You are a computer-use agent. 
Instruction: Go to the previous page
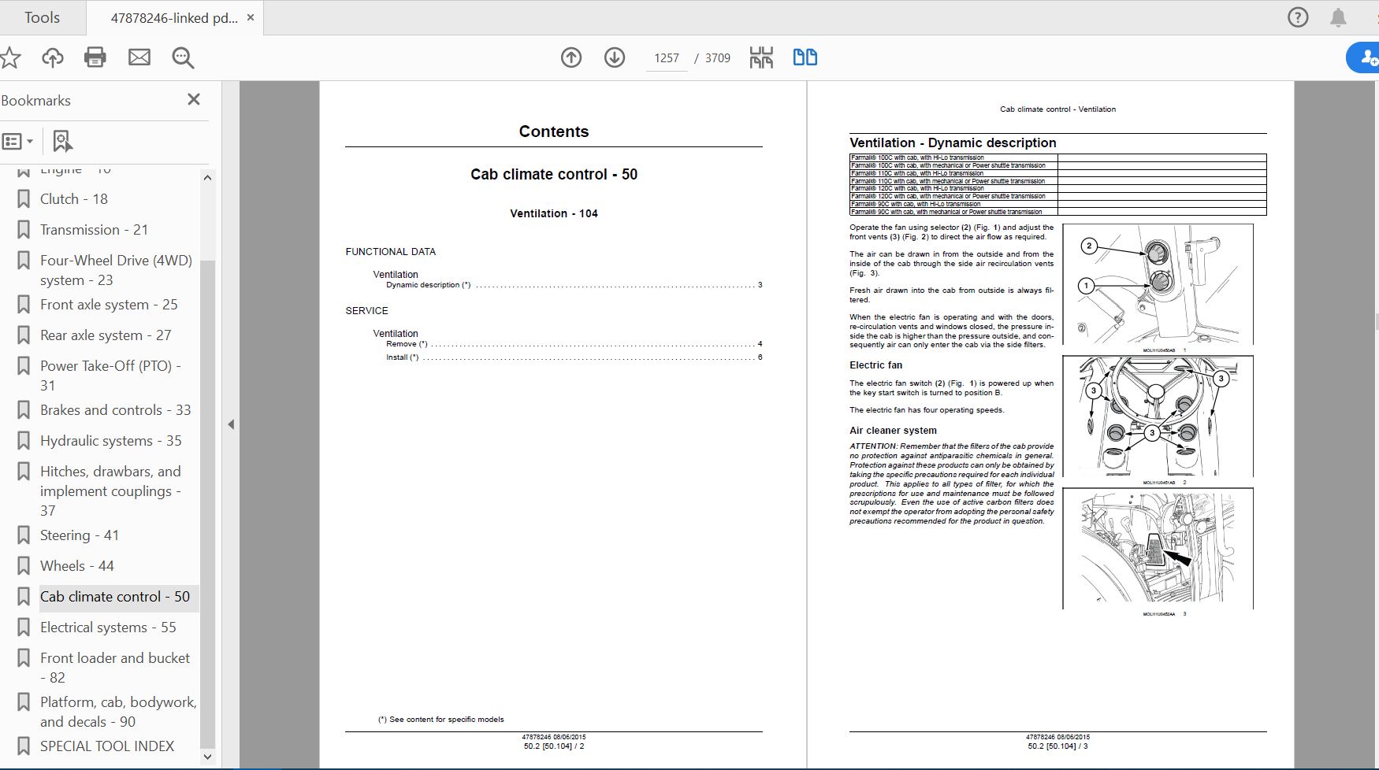pyautogui.click(x=571, y=57)
